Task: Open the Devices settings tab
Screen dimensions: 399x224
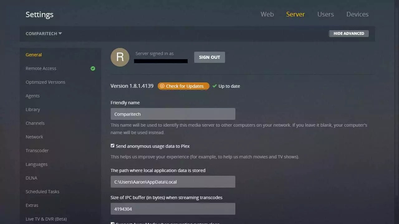Action: (x=358, y=14)
